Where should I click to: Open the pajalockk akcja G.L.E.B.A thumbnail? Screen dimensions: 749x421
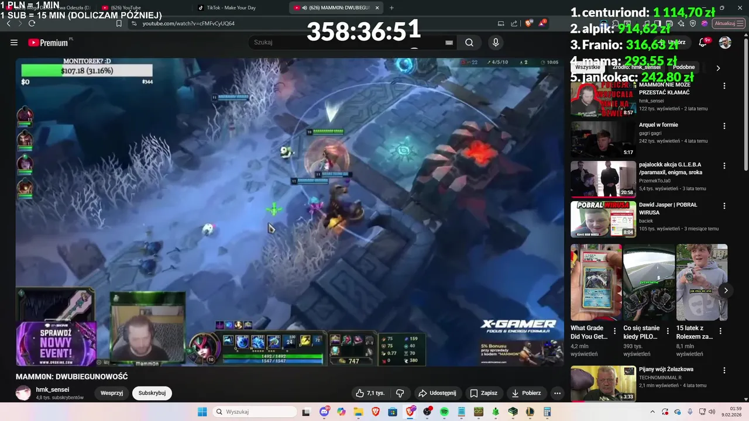603,179
